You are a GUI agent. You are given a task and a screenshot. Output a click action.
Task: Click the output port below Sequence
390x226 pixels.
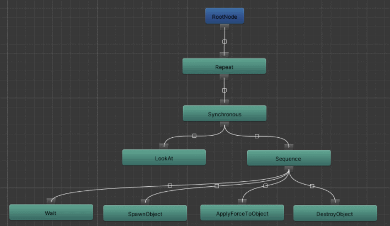(x=289, y=169)
